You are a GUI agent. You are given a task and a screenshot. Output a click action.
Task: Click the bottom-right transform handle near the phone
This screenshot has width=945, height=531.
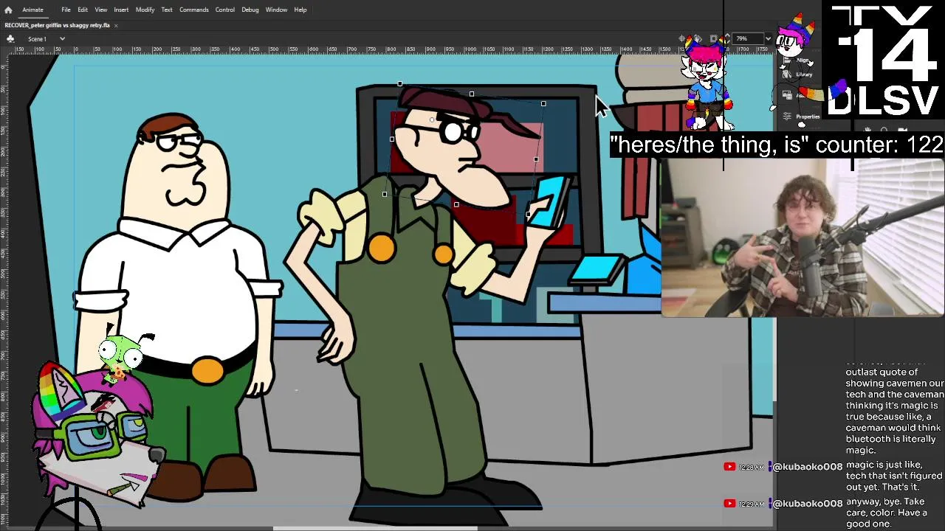528,215
